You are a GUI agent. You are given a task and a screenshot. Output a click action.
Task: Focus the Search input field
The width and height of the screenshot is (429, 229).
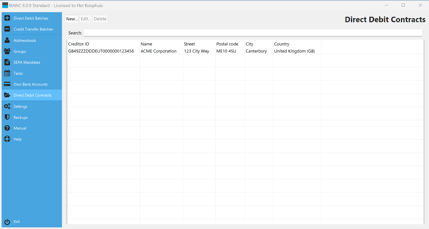tap(253, 33)
